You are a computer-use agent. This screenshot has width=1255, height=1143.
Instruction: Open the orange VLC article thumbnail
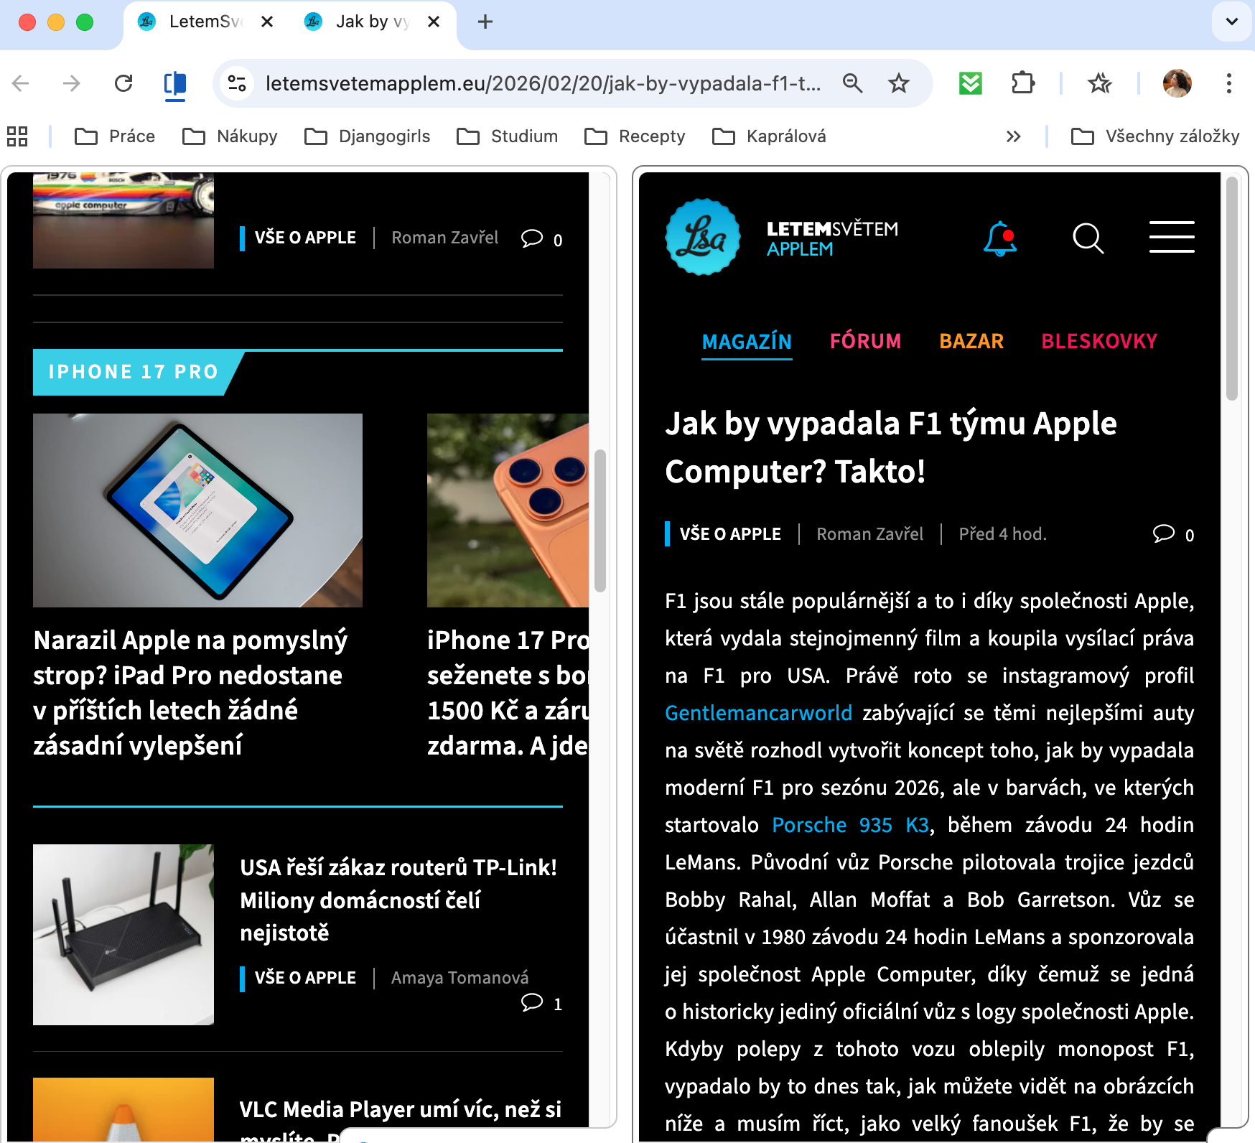(123, 1109)
